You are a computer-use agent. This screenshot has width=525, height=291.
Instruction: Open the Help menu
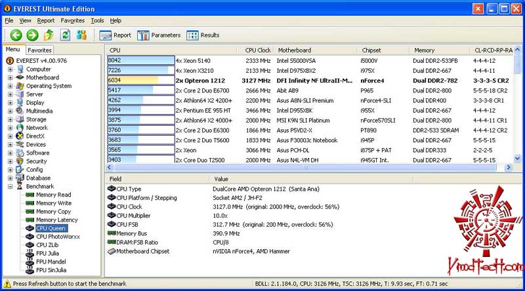coord(115,20)
